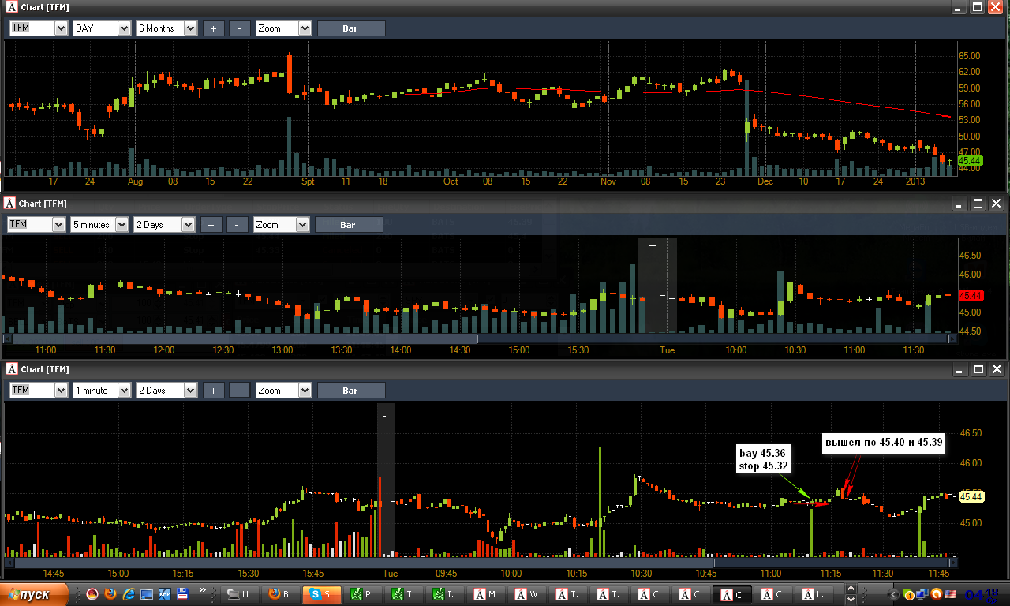Switch to the M taskbar window
The width and height of the screenshot is (1010, 606).
(486, 594)
